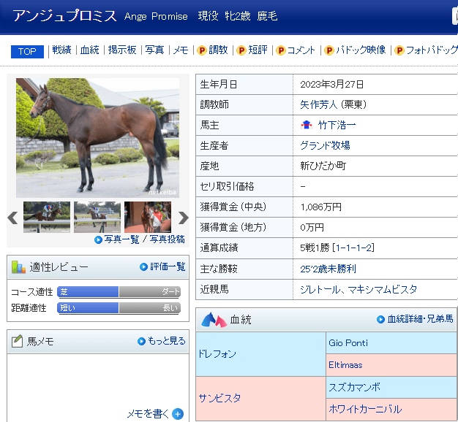Click the 距離適性 short-long bar
Image resolution: width=458 pixels, height=422 pixels.
click(x=119, y=308)
